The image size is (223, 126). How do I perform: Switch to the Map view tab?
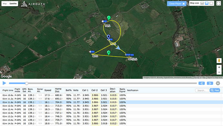(x=5, y=4)
